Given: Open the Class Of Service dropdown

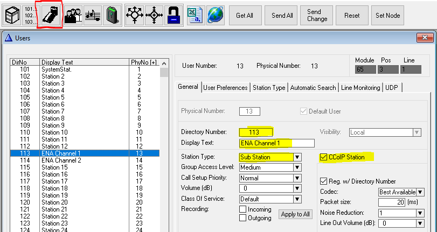Looking at the screenshot, I should 297,199.
